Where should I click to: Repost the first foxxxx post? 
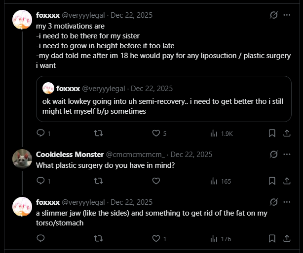[98, 133]
